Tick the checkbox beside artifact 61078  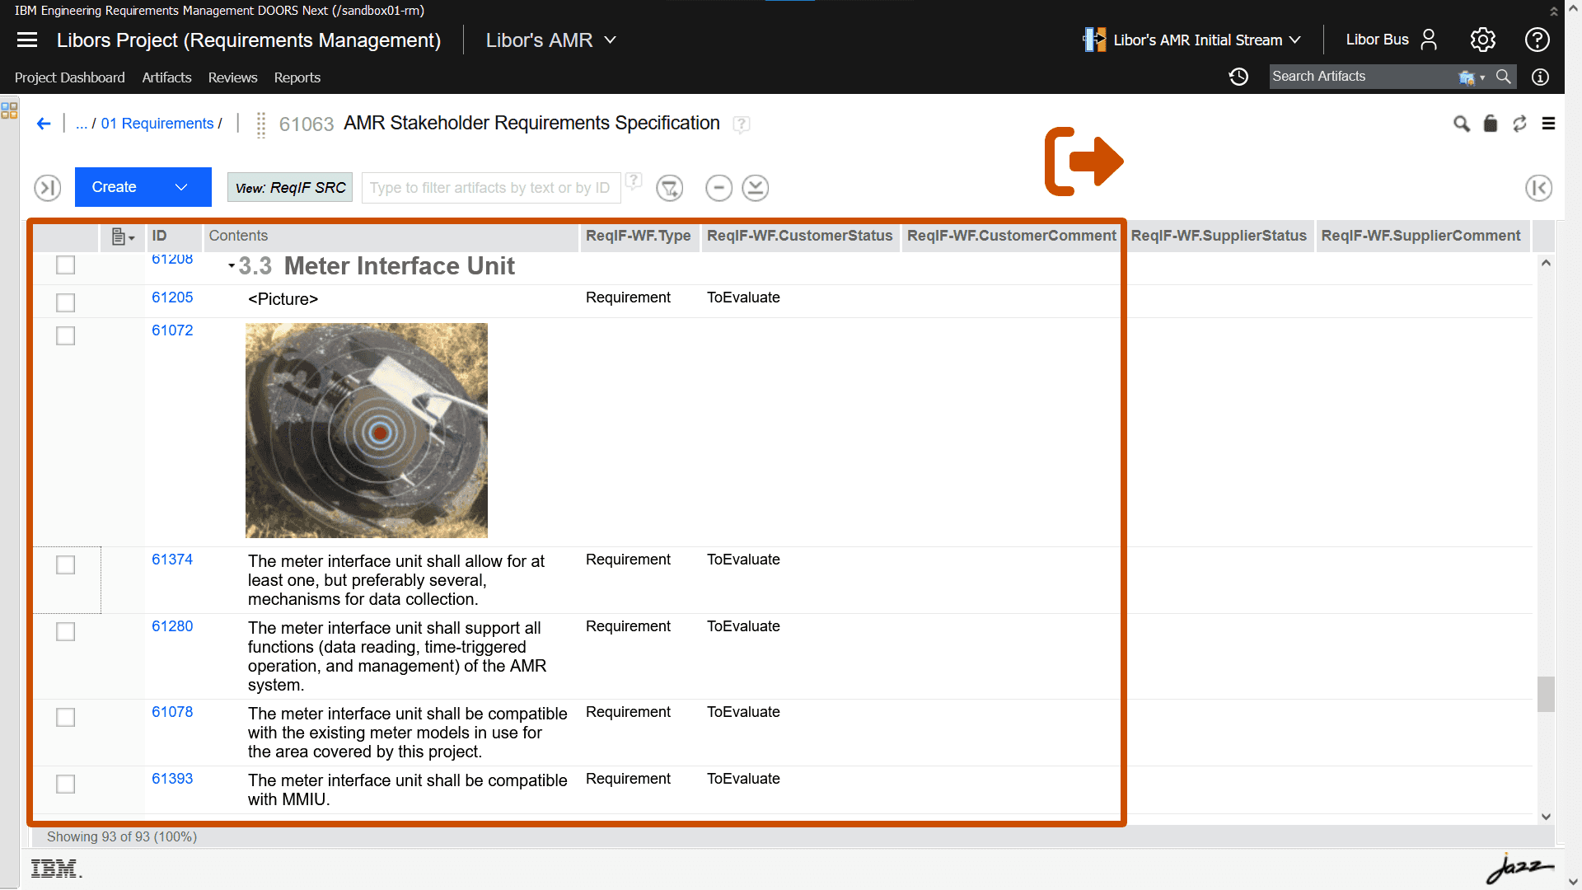click(x=65, y=718)
